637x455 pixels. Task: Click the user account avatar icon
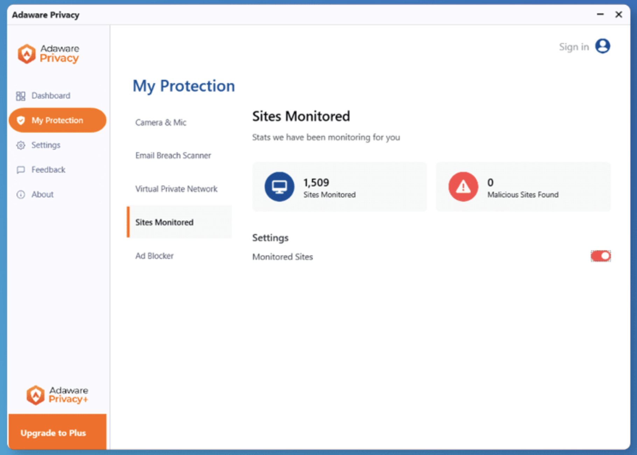tap(602, 46)
